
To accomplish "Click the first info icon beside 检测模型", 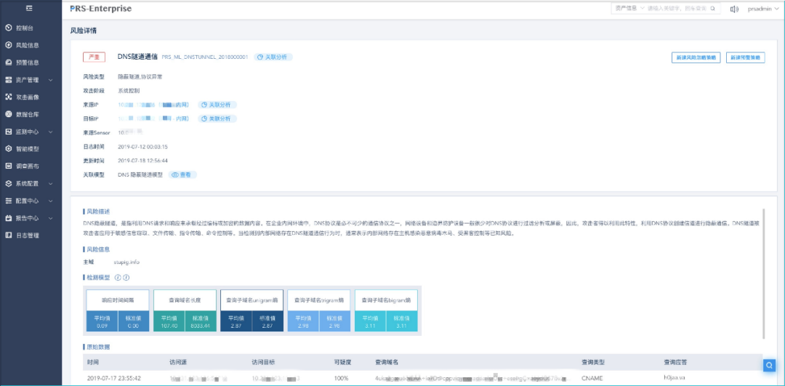I will point(118,278).
